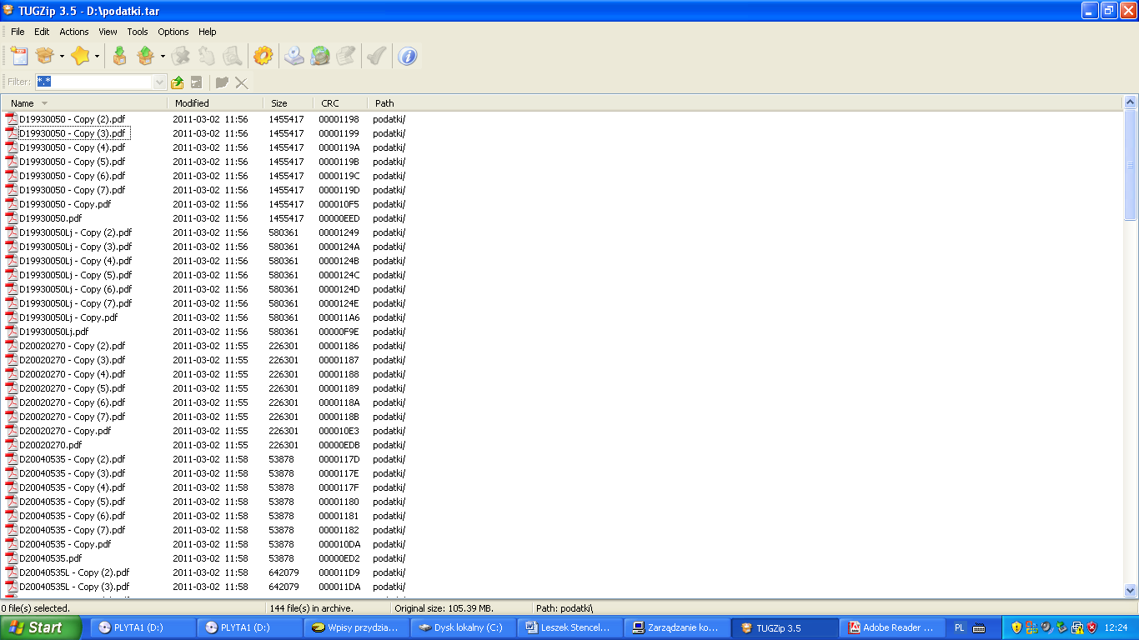
Task: Select file D20040535 - Copy (6).pdf
Action: point(72,516)
